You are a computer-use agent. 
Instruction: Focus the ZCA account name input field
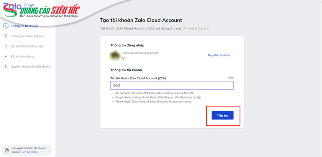(172, 85)
